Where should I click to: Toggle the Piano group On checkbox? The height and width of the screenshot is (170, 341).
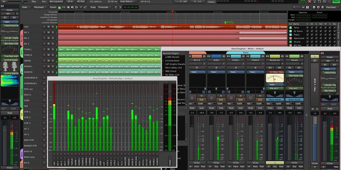(x=312, y=35)
